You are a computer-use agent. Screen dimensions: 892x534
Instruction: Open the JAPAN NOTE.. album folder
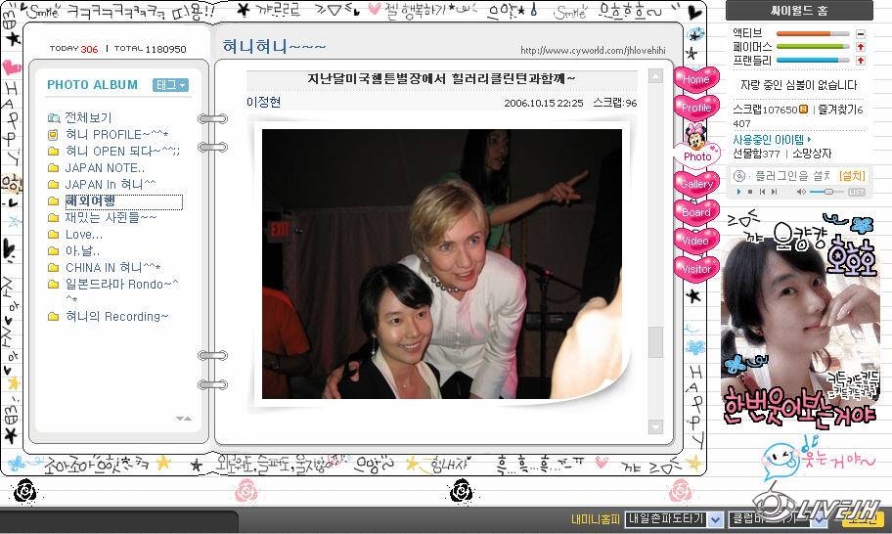click(105, 167)
